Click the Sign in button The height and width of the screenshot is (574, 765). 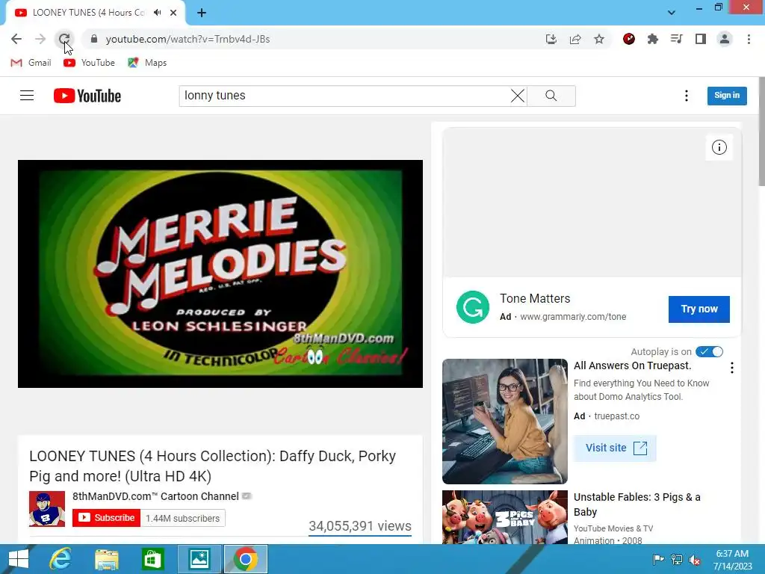pyautogui.click(x=727, y=96)
